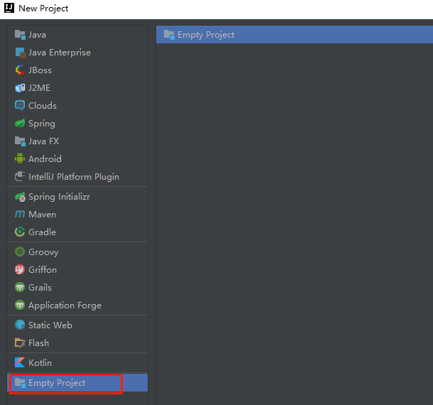
Task: Choose the Java Enterprise icon
Action: click(20, 53)
